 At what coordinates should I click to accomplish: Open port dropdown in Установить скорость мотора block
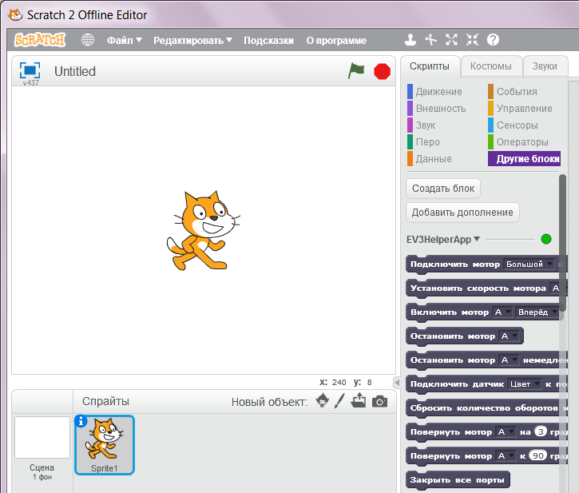557,288
